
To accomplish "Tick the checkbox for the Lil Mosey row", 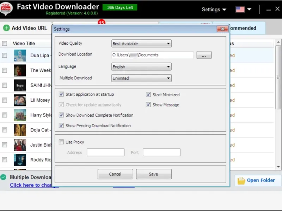I will pyautogui.click(x=5, y=100).
